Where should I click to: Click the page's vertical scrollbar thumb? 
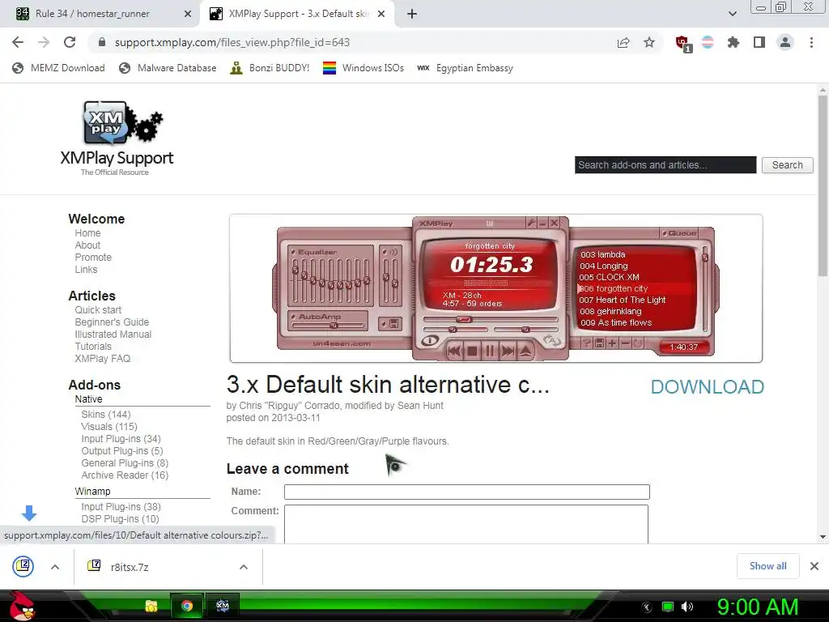point(823,185)
